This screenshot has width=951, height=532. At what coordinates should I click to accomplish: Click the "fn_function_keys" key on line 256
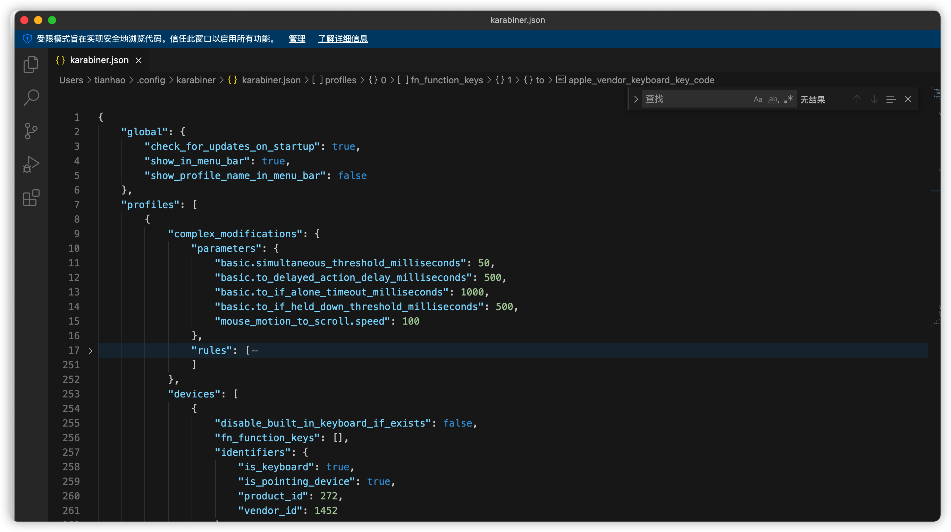point(267,438)
